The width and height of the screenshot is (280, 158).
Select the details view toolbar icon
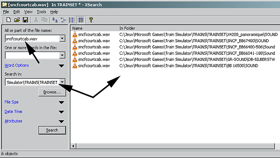point(80,20)
